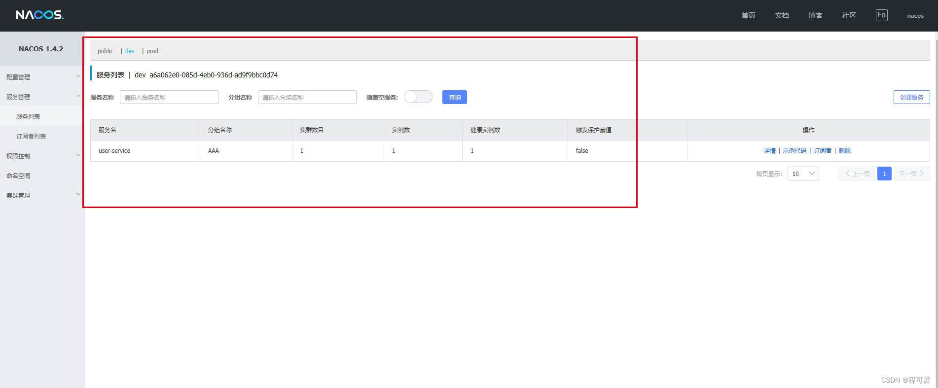The width and height of the screenshot is (938, 388).
Task: Click the AAA group name cell
Action: 246,151
